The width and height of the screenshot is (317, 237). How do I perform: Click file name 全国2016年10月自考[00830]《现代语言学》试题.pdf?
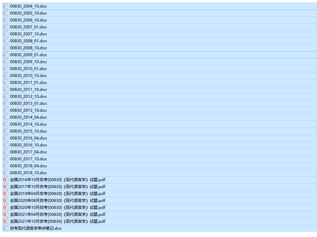pos(58,180)
